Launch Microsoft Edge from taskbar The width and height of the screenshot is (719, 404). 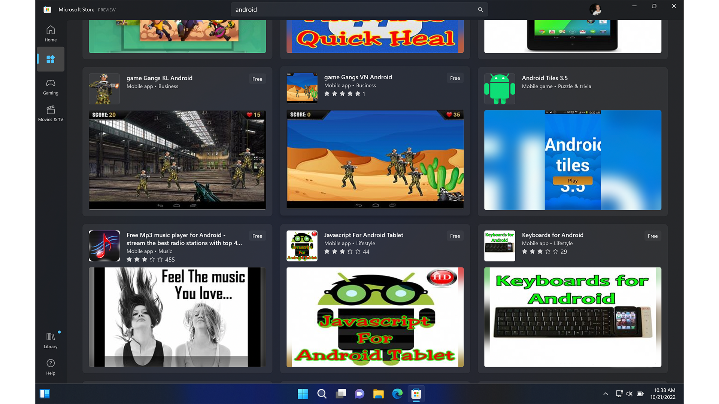[397, 394]
